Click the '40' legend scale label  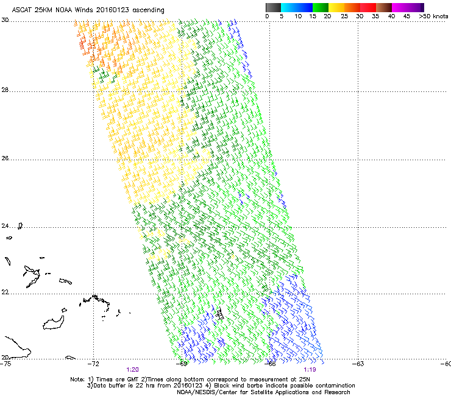[391, 16]
